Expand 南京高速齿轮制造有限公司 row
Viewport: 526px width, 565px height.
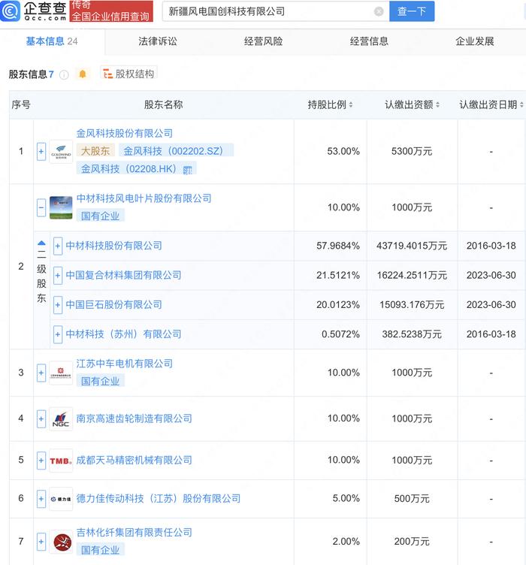click(x=41, y=418)
